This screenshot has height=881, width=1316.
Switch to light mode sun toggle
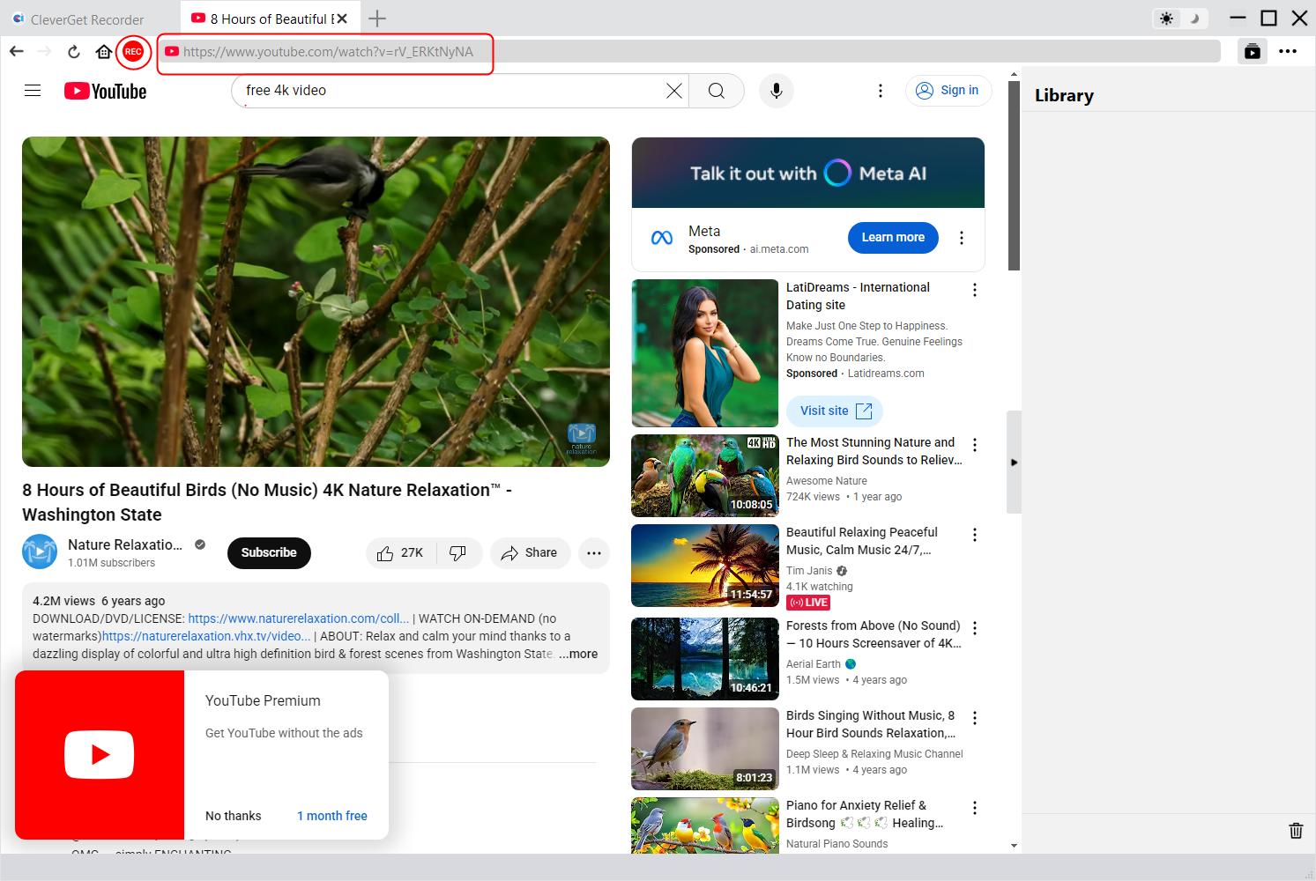[x=1167, y=19]
